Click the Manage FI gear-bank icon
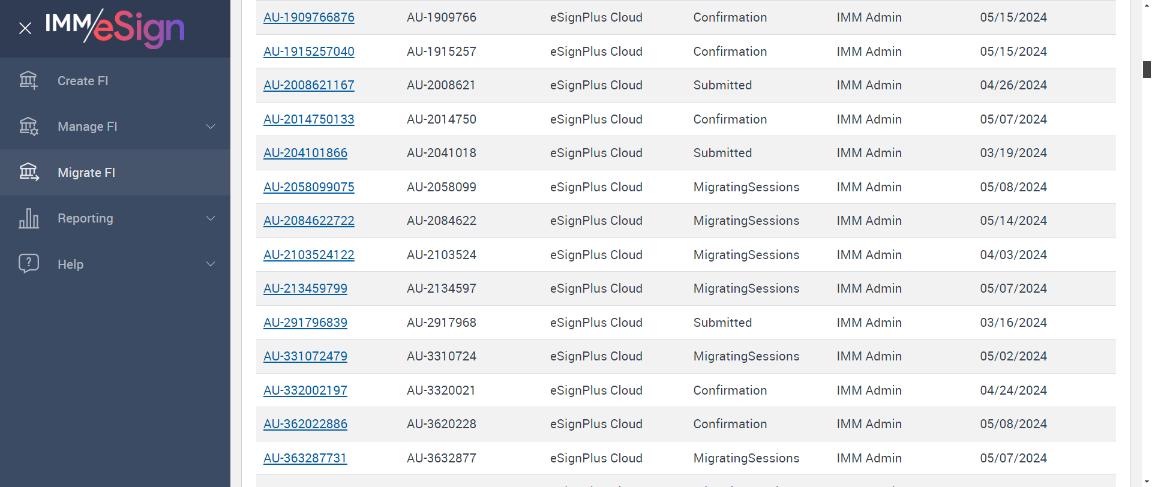The width and height of the screenshot is (1152, 487). 28,127
